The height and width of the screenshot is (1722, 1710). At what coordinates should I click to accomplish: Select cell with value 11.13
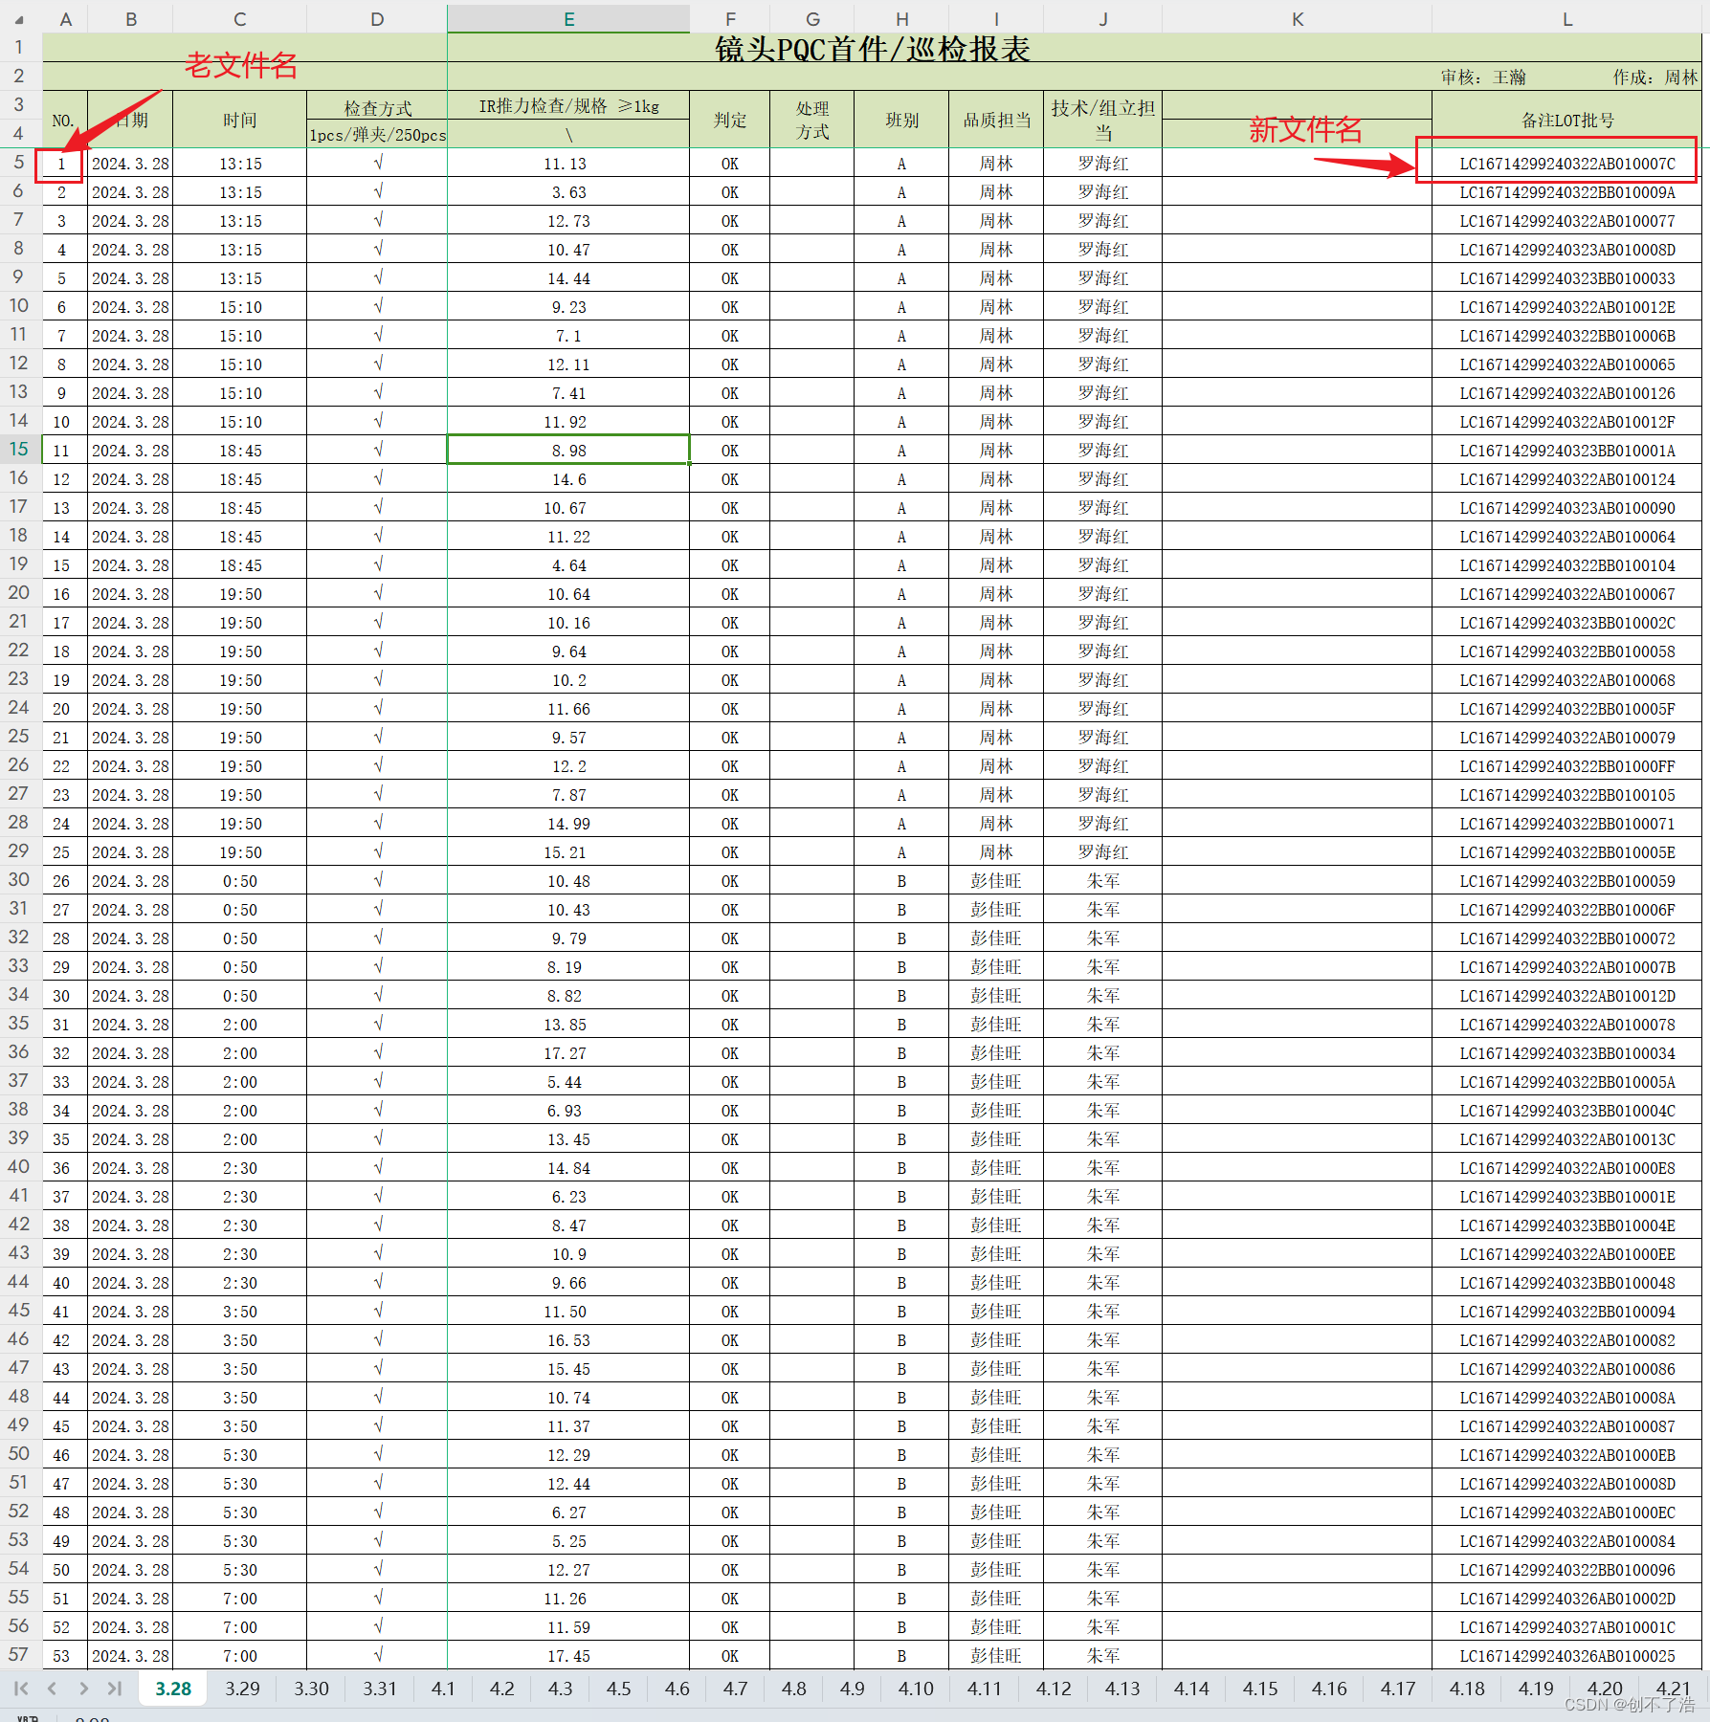coord(568,163)
